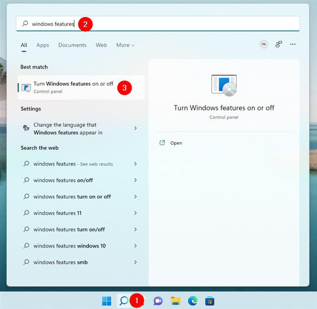Screen dimensions: 317x309
Task: Click 'Control panel' label in preview pane
Action: tap(224, 117)
